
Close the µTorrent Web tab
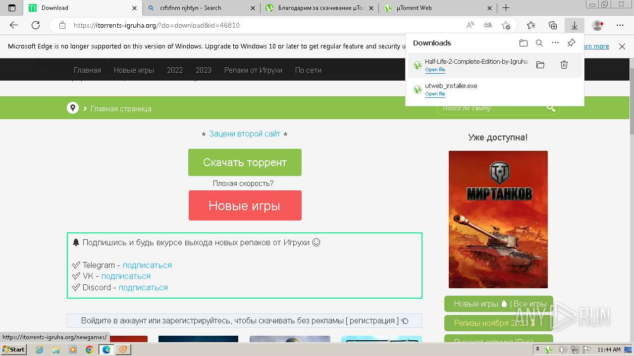coord(489,8)
